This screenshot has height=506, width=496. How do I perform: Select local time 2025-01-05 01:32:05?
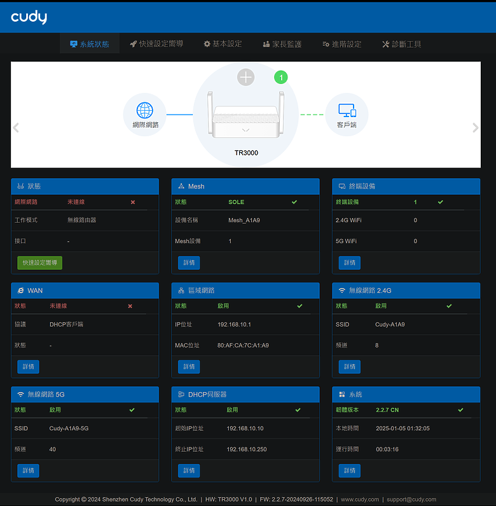(x=403, y=428)
